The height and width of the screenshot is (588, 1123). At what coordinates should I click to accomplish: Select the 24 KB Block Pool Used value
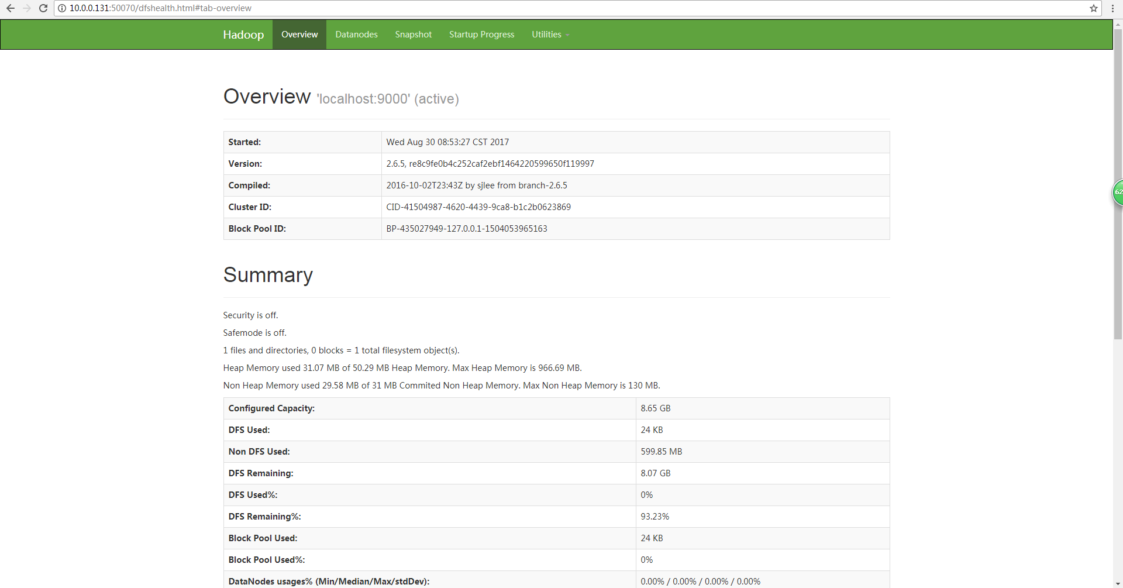(x=652, y=538)
